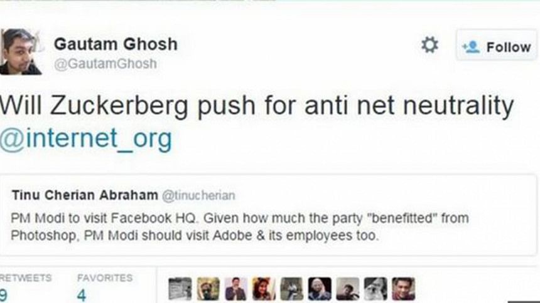Open the fifth retweeter avatar
Screen dimensions: 540x303
coord(291,289)
